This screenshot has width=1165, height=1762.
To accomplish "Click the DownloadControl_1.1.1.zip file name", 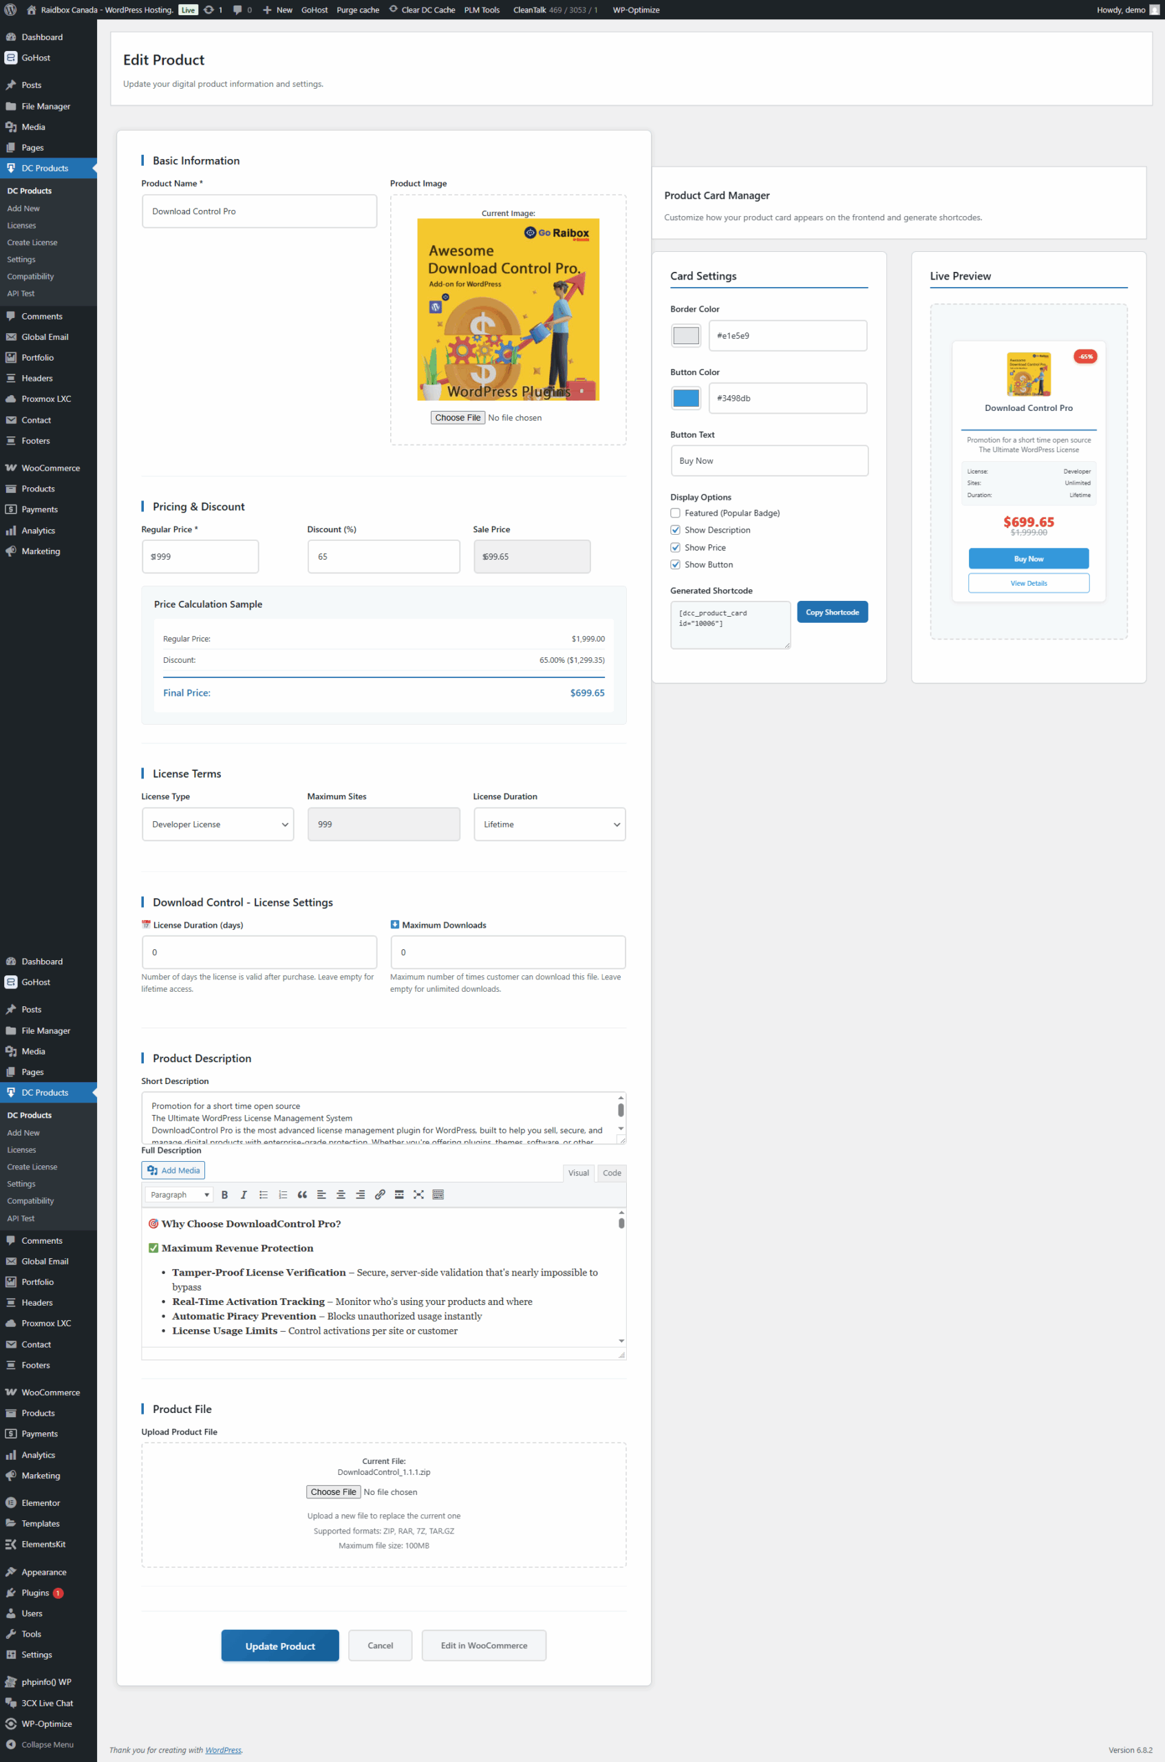I will (384, 1472).
